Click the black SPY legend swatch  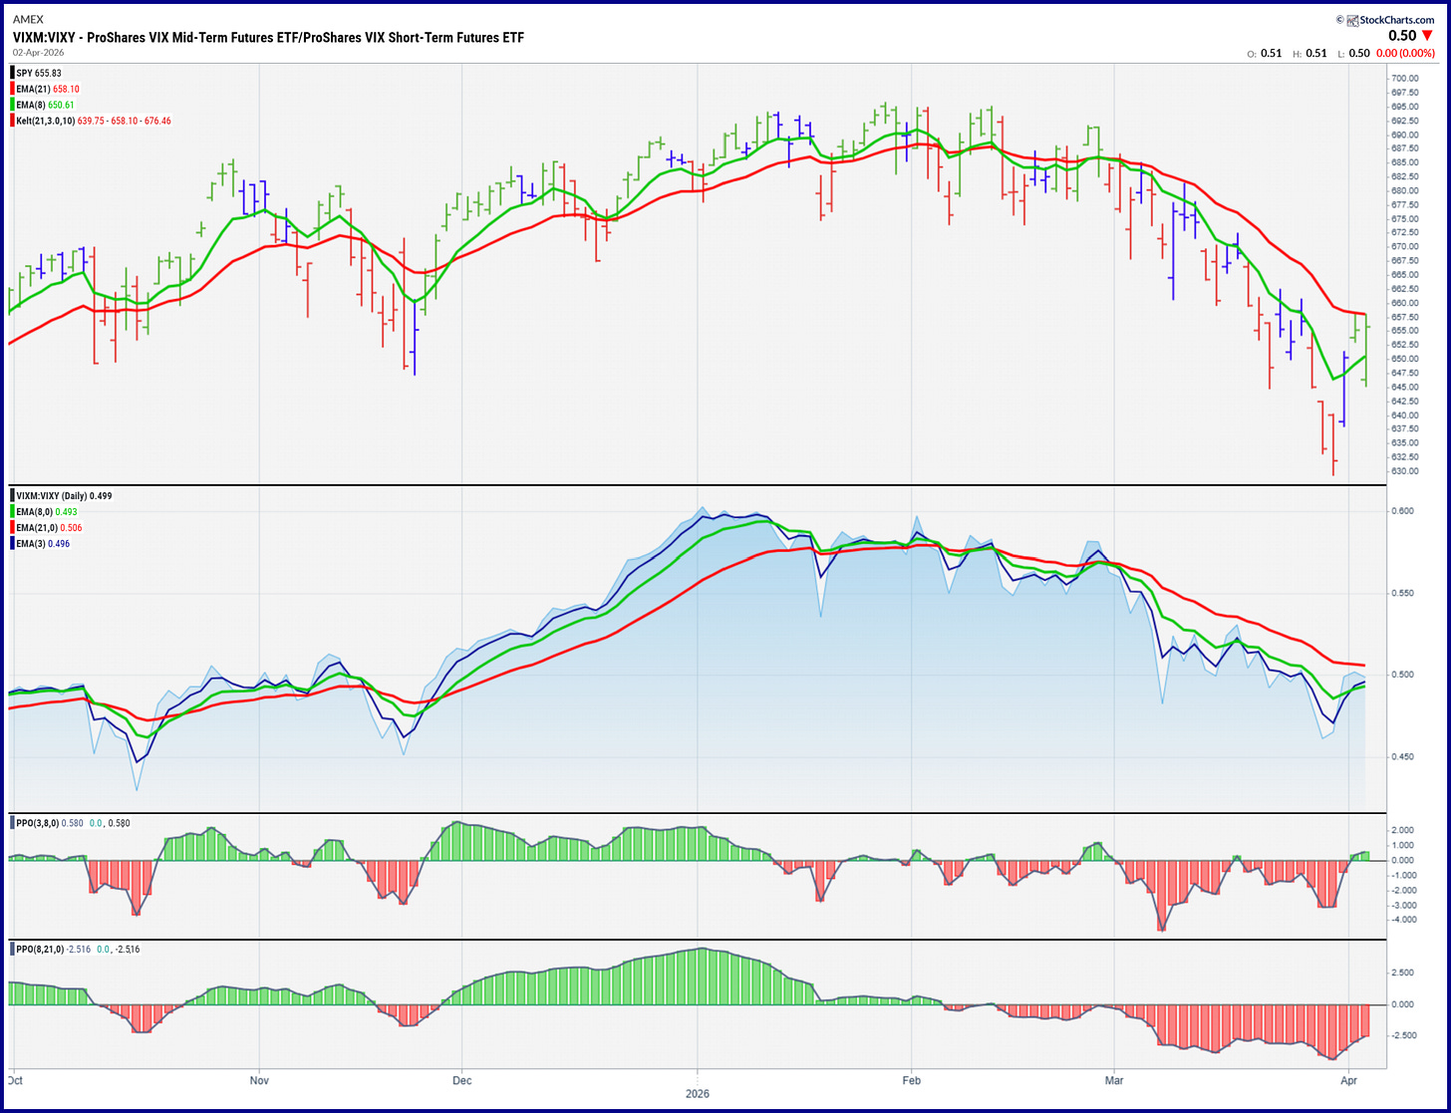pyautogui.click(x=12, y=73)
